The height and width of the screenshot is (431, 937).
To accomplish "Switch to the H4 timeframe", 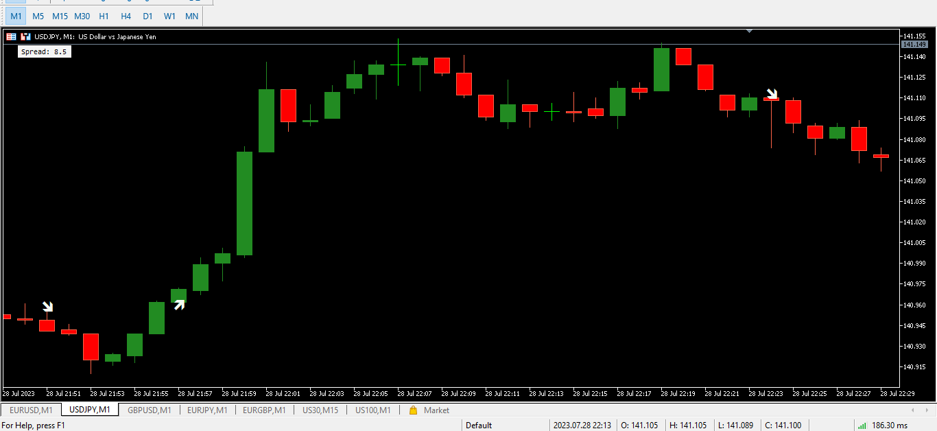I will point(126,16).
